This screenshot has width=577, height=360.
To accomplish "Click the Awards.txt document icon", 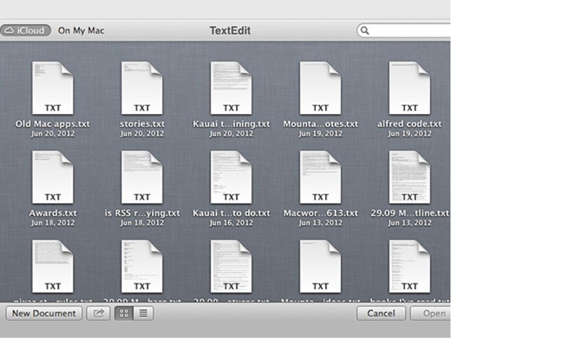I will click(x=52, y=178).
